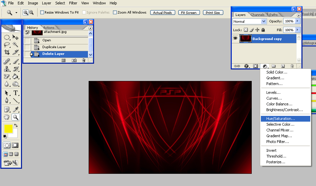Select the Move tool
Image resolution: width=316 pixels, height=186 pixels.
point(16,38)
